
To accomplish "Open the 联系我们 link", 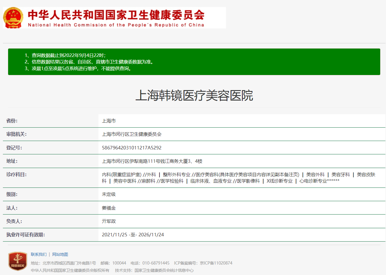I will tap(39, 254).
